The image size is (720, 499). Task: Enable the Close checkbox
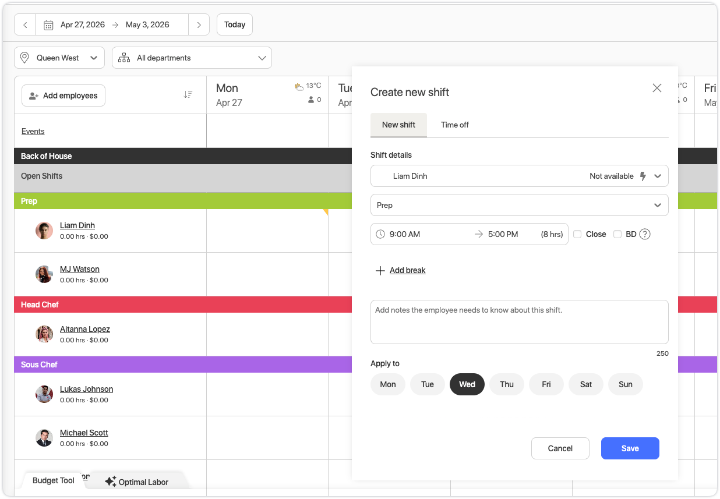[x=577, y=233]
